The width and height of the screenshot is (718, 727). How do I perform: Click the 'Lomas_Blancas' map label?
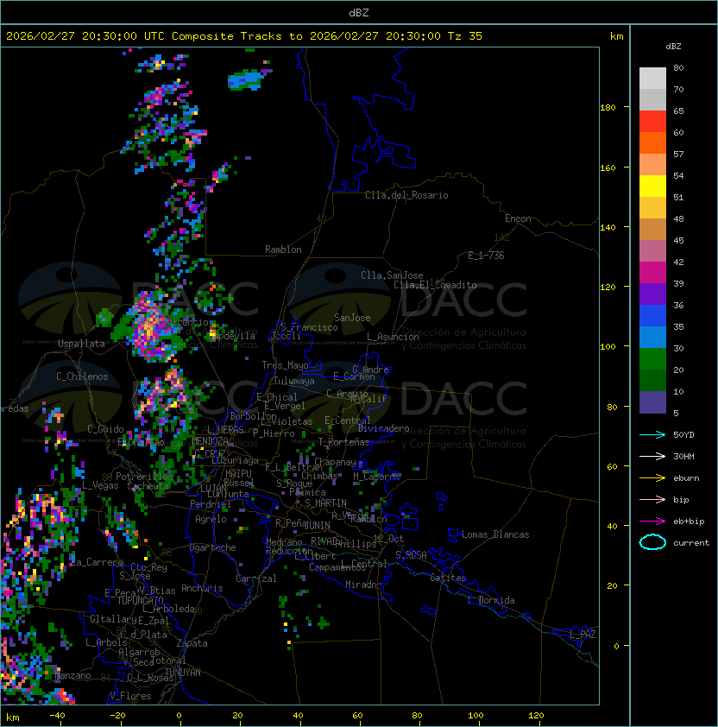(x=495, y=534)
